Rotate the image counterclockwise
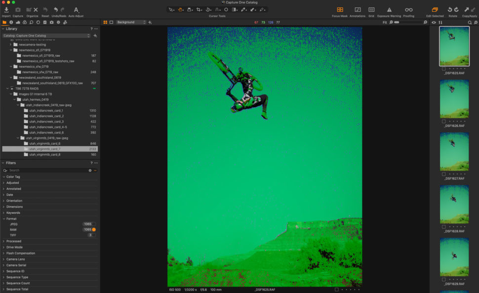Image resolution: width=479 pixels, height=293 pixels. 450,10
